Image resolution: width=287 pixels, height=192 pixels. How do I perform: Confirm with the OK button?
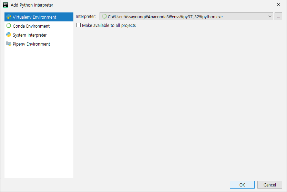coord(242,185)
